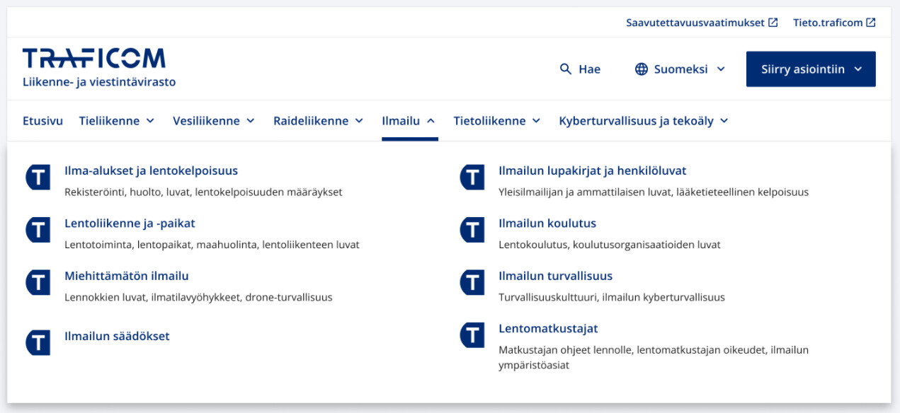Visit the Tieto.traficom link
This screenshot has height=413, width=900.
tap(834, 22)
